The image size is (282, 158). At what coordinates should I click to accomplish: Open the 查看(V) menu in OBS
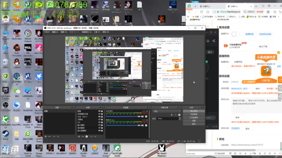click(x=64, y=32)
